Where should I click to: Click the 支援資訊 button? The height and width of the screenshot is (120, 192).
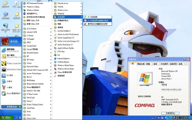[x=170, y=113]
